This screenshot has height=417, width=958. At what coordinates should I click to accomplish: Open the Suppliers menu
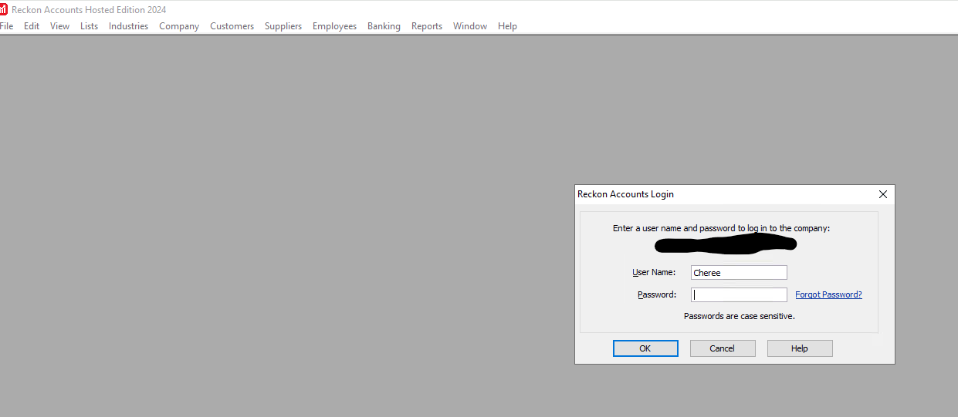[283, 26]
